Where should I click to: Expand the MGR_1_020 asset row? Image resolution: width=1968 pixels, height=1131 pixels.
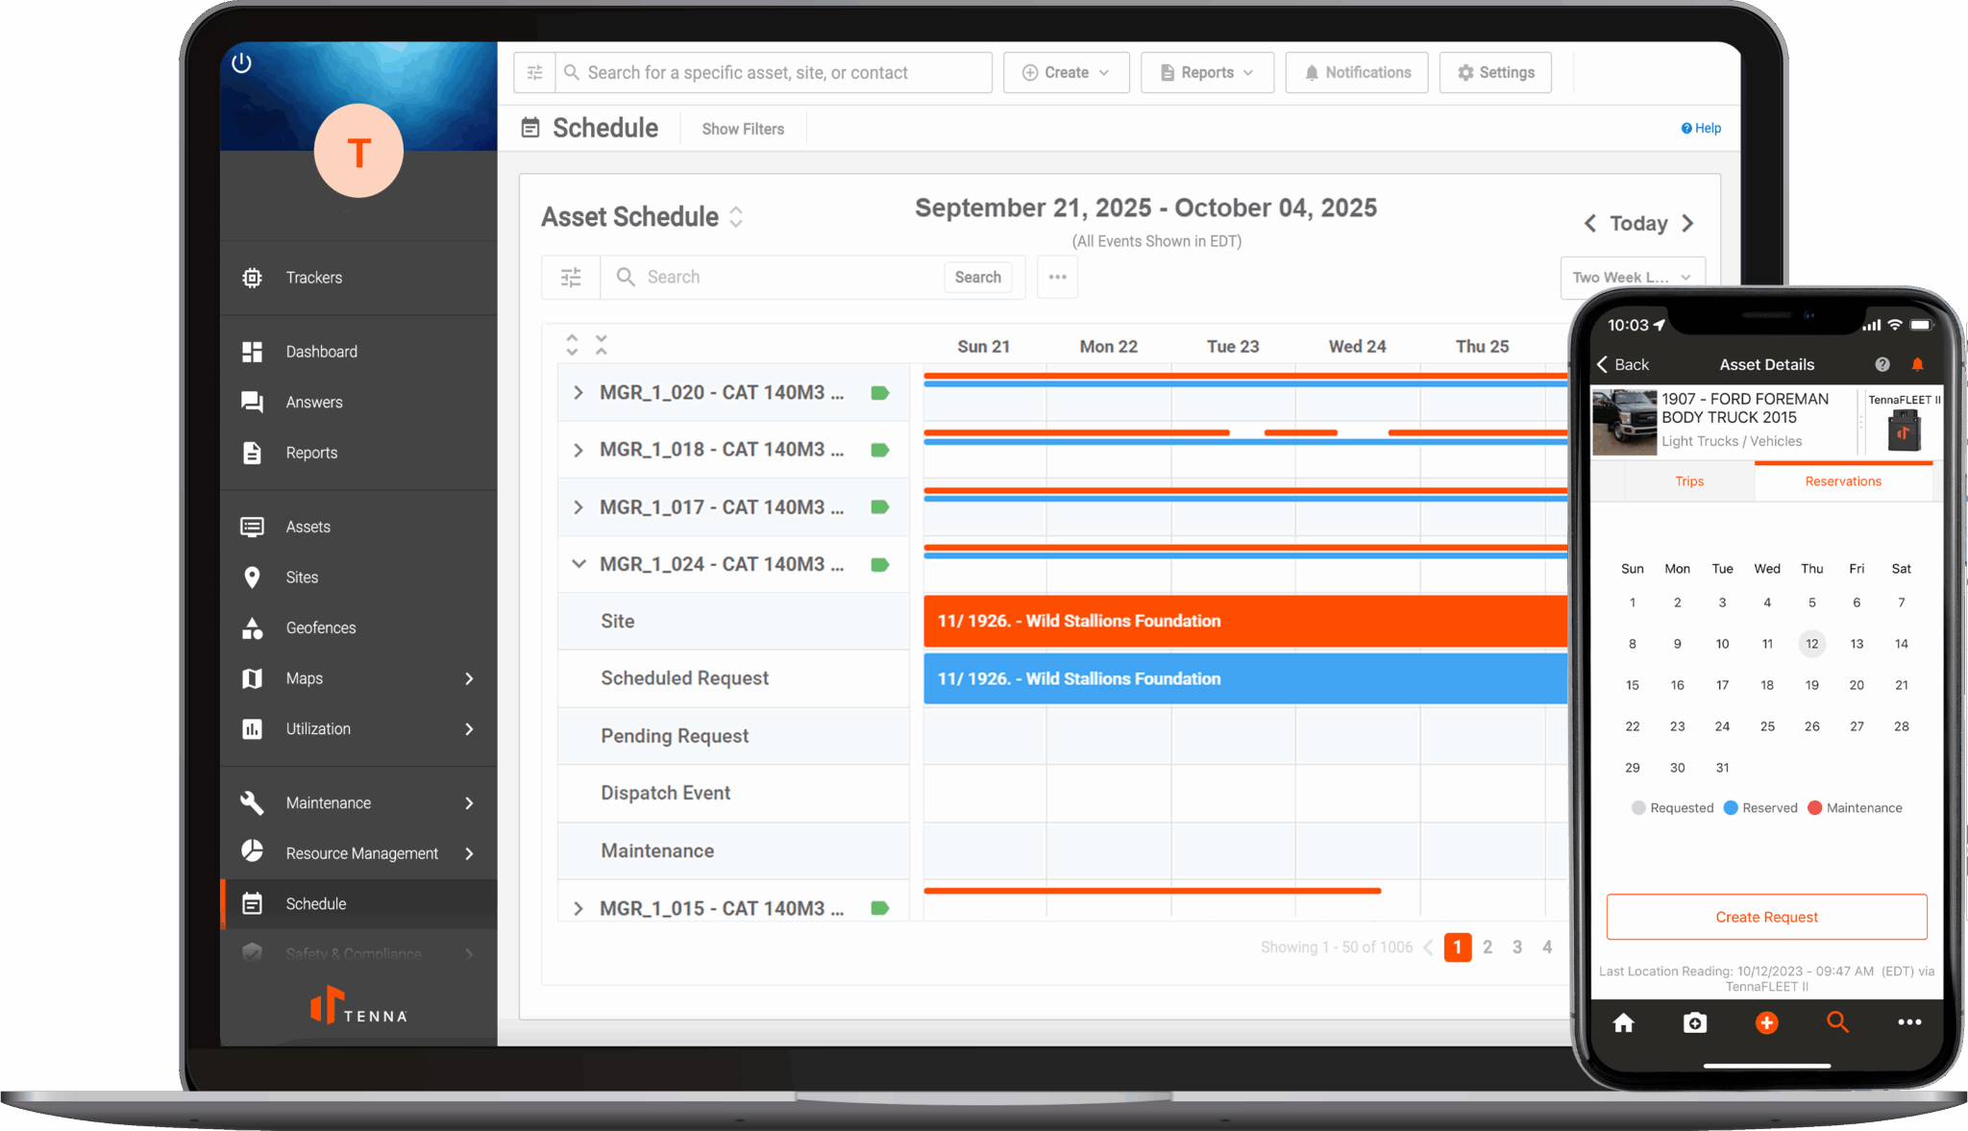coord(578,392)
